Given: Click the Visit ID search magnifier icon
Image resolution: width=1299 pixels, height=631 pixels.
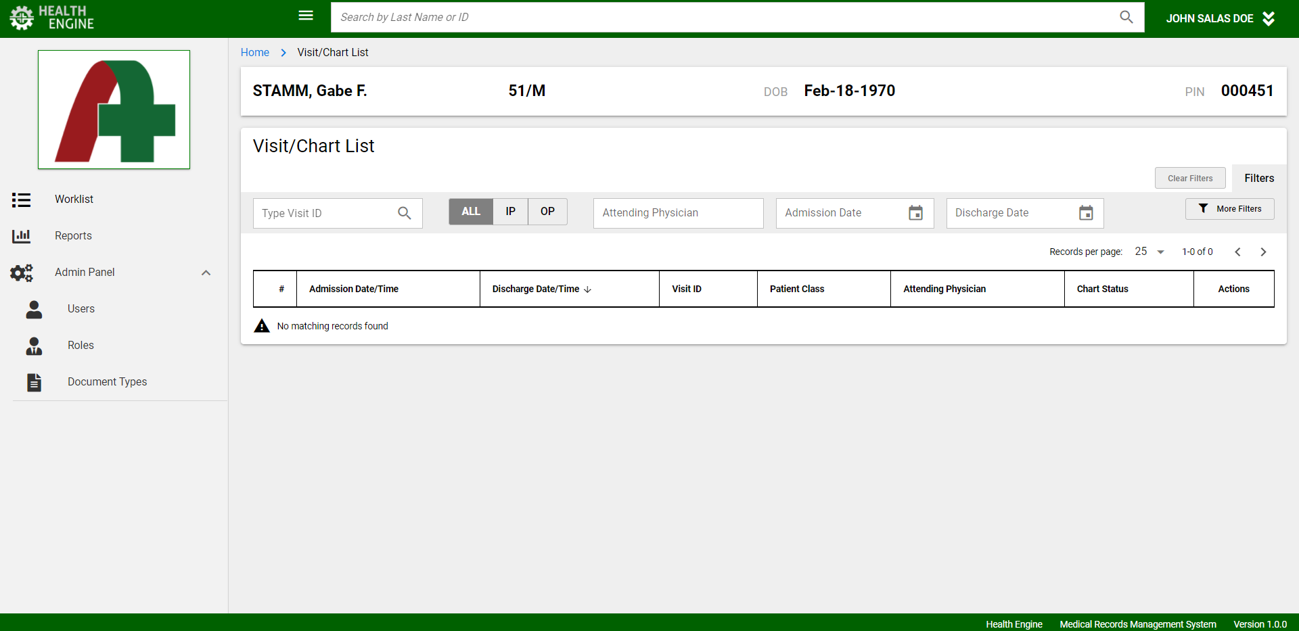Looking at the screenshot, I should pos(404,213).
